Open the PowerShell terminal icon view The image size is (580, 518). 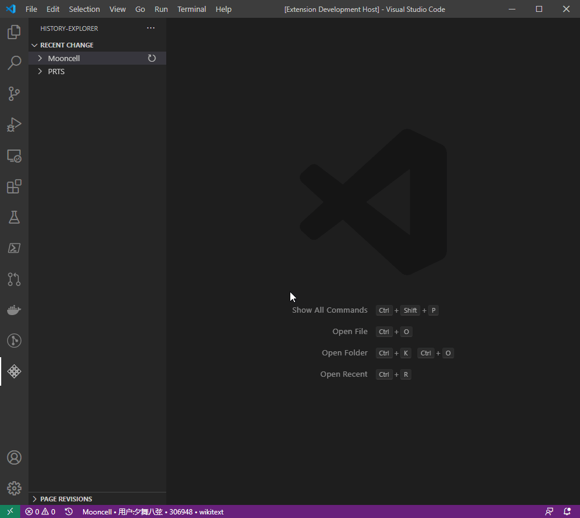[x=14, y=248]
